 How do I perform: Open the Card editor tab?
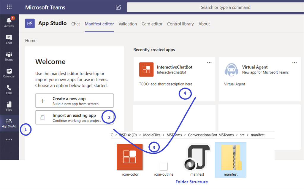[152, 24]
